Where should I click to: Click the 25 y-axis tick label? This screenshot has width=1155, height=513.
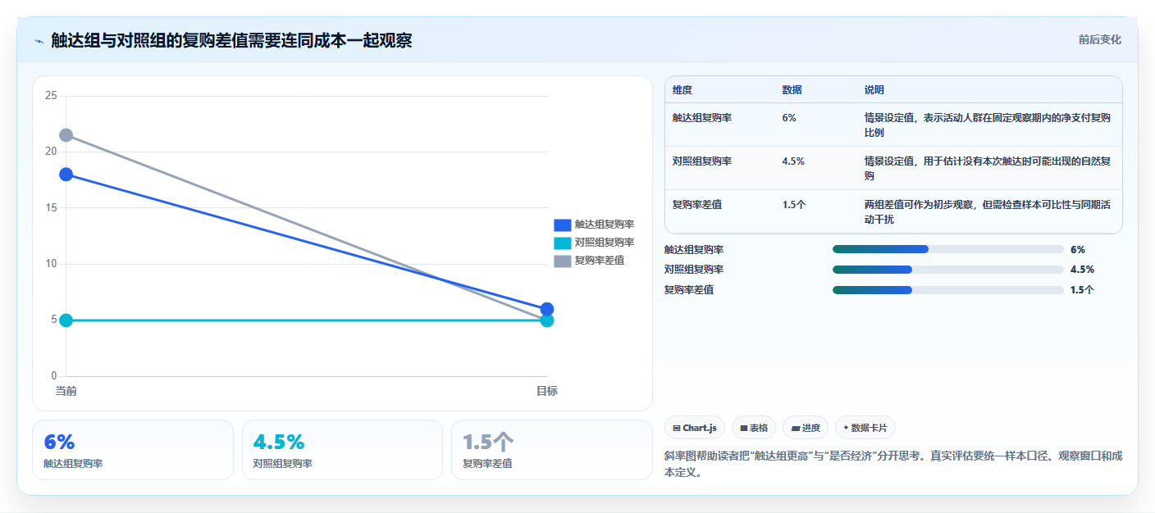(51, 96)
